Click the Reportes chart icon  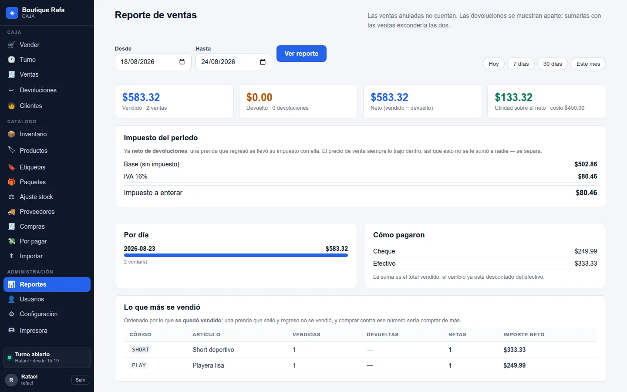12,284
